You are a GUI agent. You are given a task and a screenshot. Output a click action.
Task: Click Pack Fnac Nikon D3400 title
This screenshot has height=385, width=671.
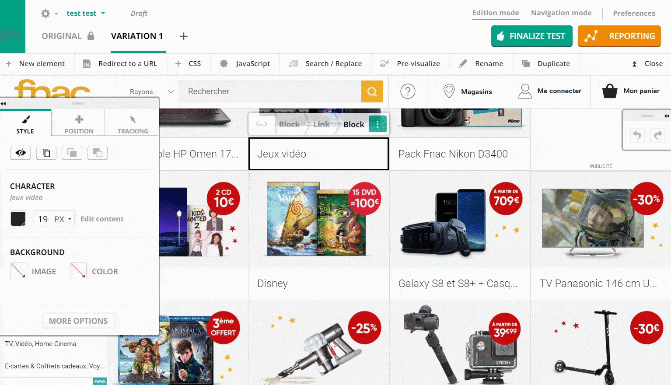453,154
